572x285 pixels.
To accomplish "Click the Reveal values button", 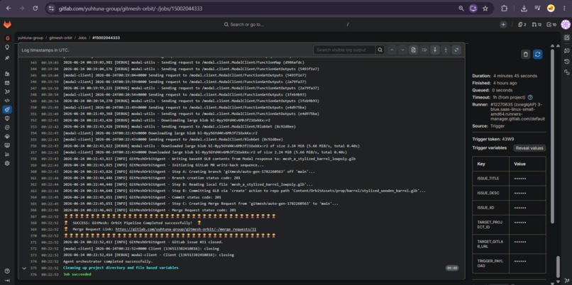I will (529, 148).
